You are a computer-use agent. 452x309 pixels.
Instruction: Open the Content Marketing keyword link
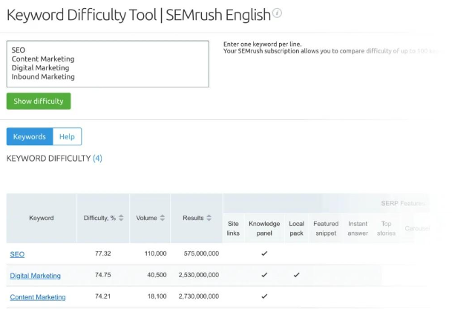(38, 297)
